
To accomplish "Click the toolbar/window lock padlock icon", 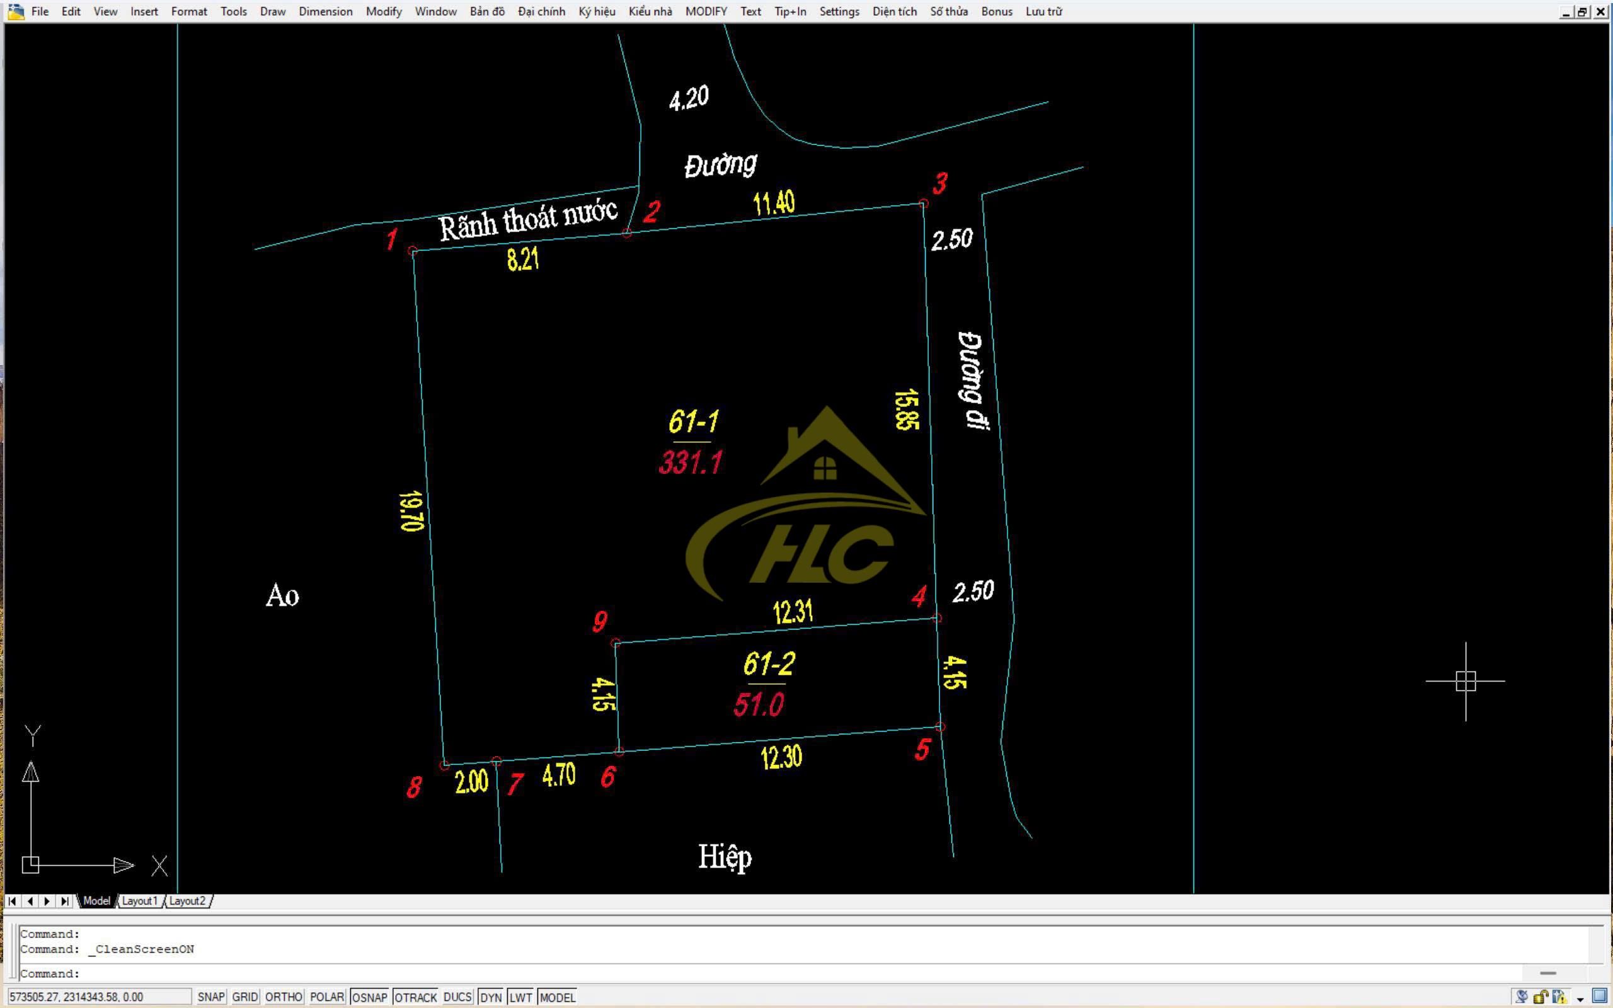I will [1541, 997].
